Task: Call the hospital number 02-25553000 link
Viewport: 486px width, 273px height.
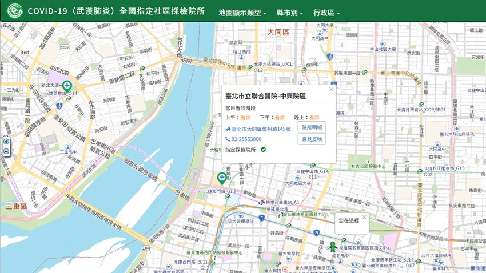Action: coord(246,139)
